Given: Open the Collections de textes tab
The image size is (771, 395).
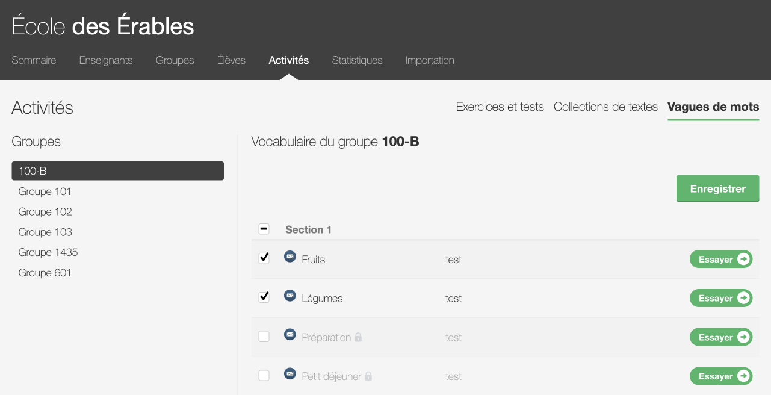Looking at the screenshot, I should (605, 107).
